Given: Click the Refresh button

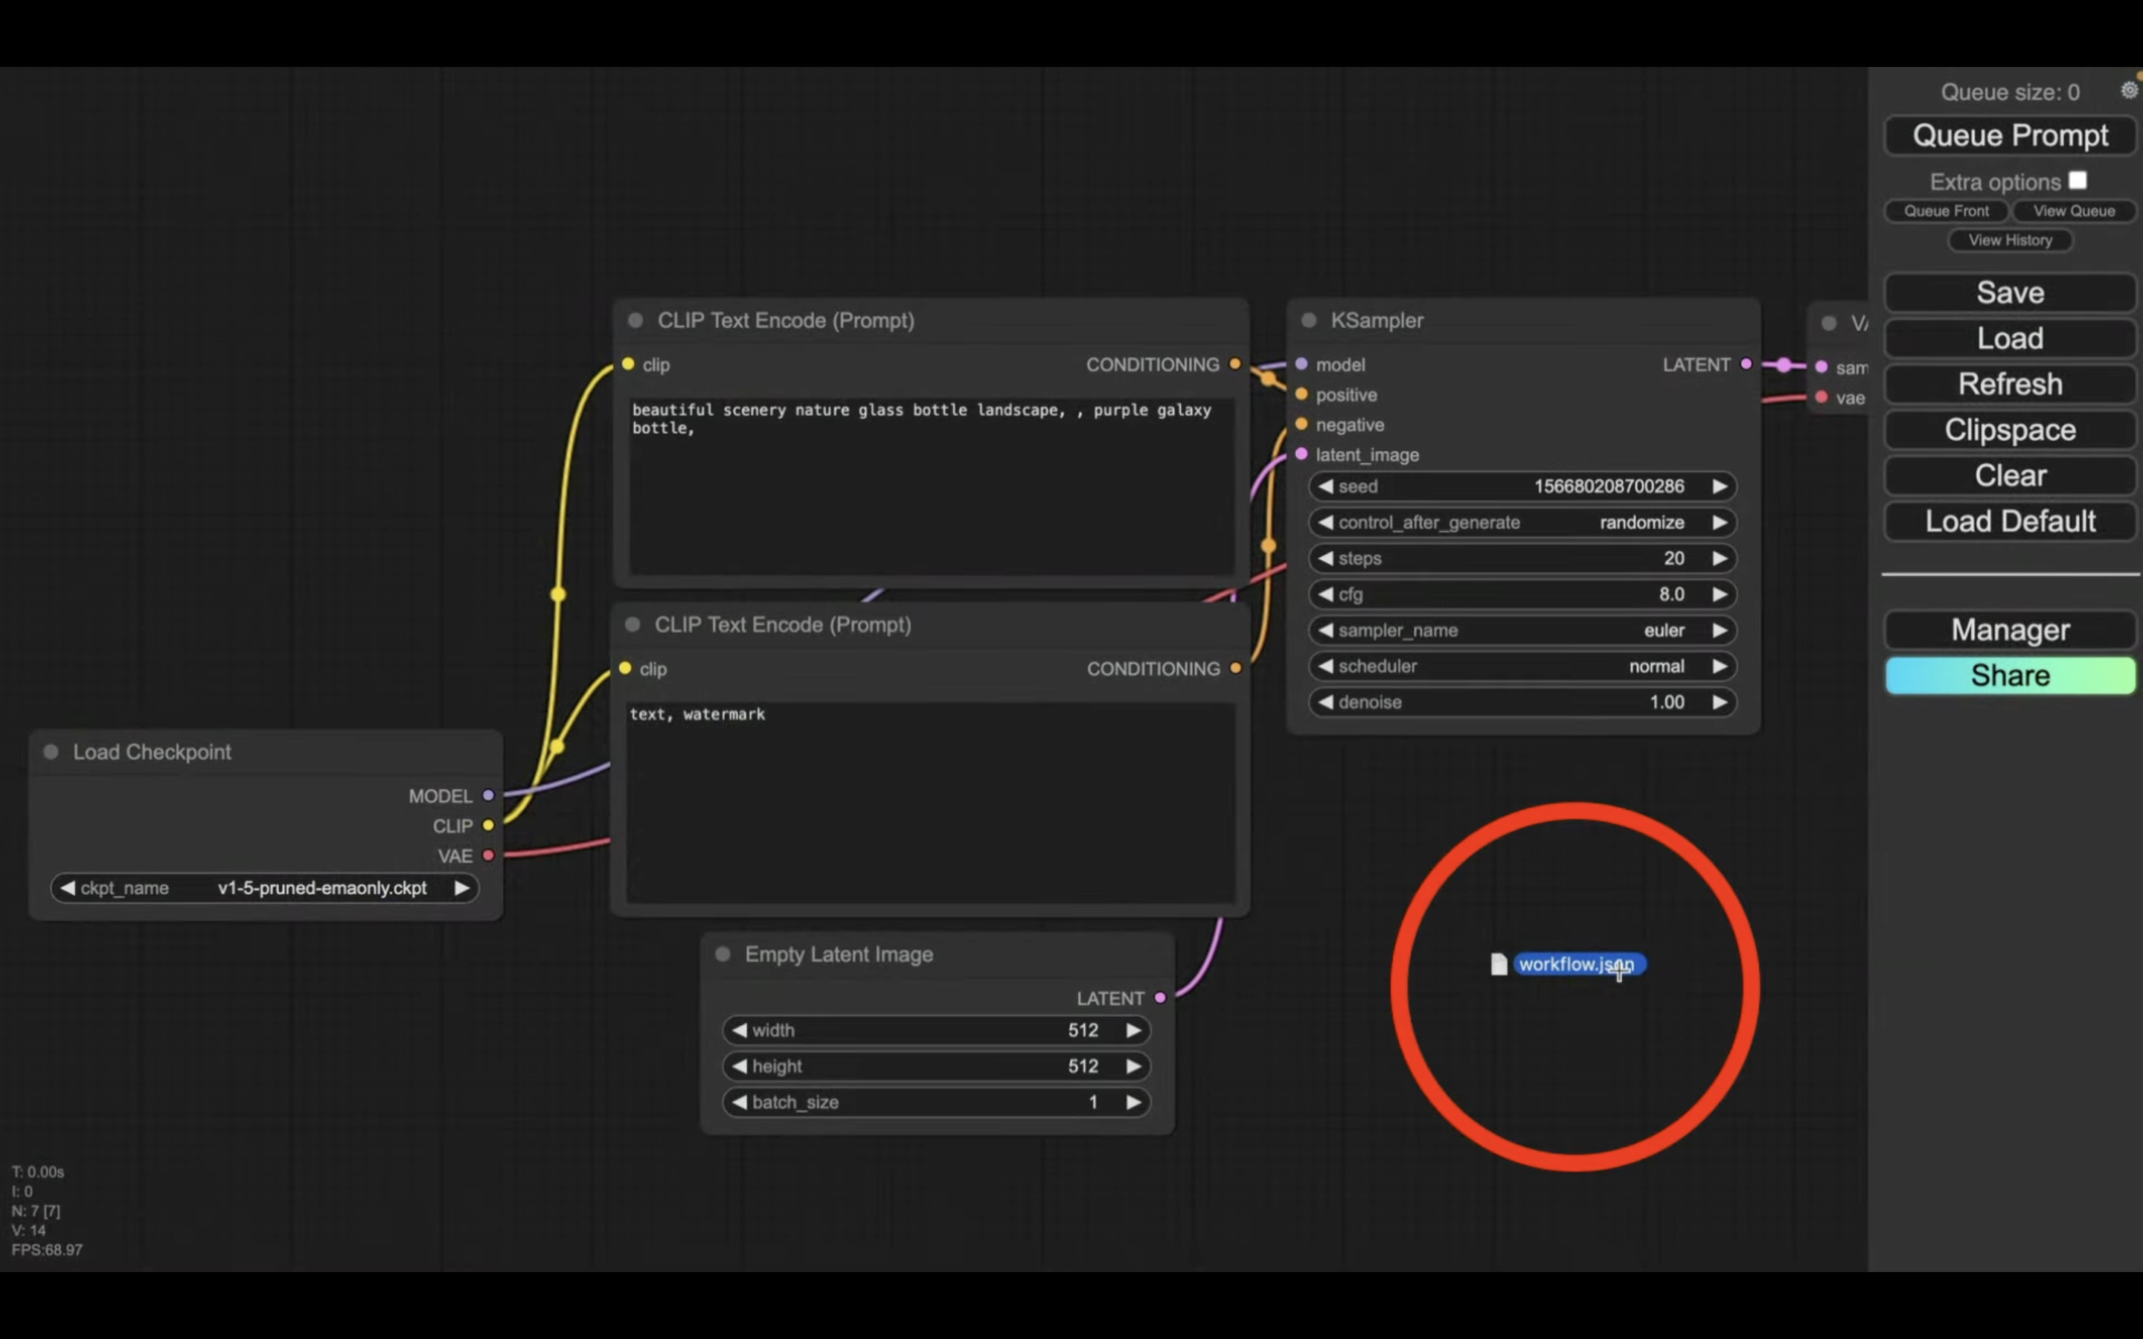Looking at the screenshot, I should (2010, 385).
